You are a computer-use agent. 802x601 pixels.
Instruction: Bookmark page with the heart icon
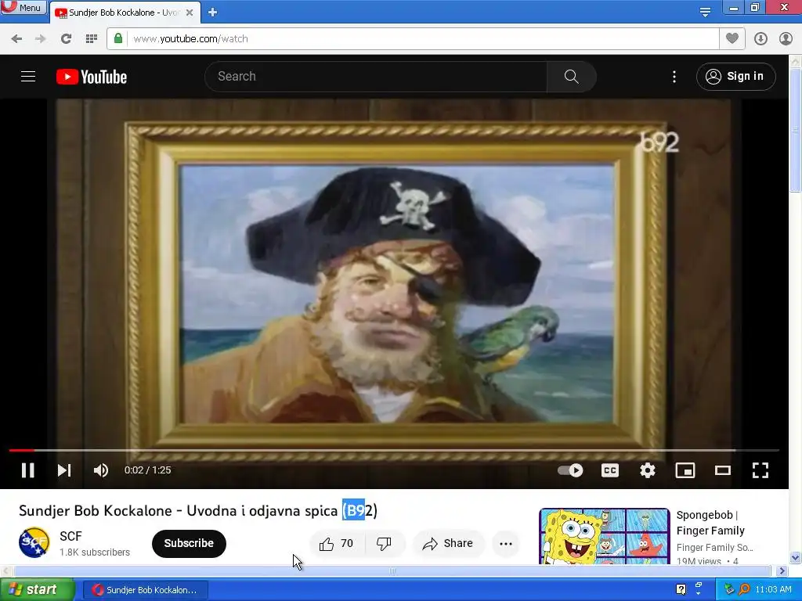(732, 38)
